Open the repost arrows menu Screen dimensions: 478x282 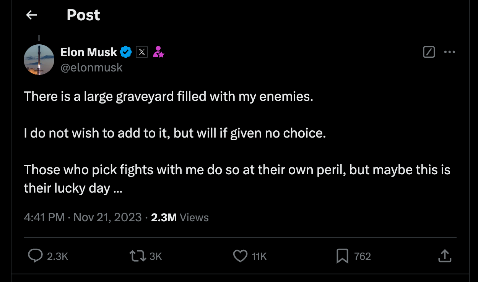point(138,256)
